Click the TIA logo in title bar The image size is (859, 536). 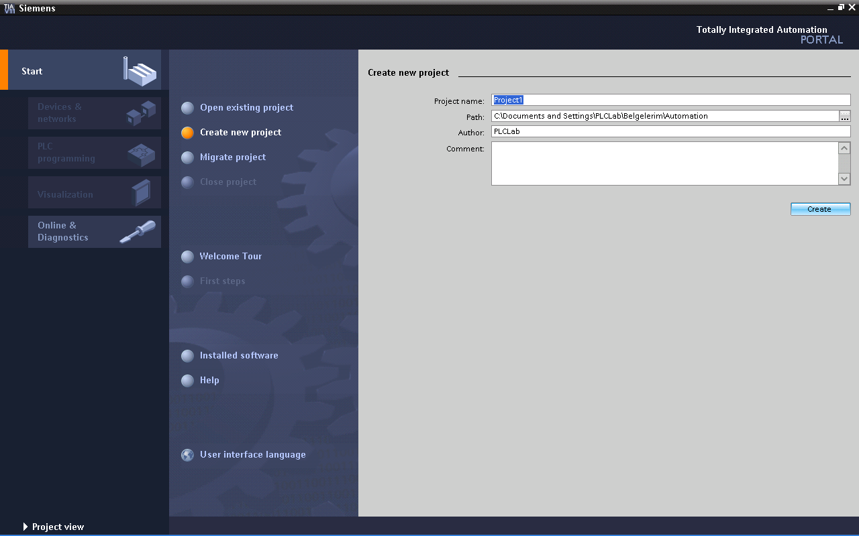[x=9, y=8]
